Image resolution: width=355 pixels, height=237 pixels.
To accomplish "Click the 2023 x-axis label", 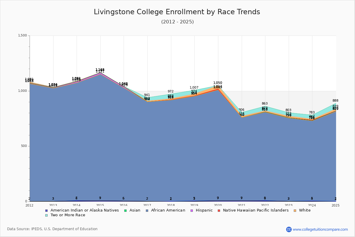I will [289, 205].
